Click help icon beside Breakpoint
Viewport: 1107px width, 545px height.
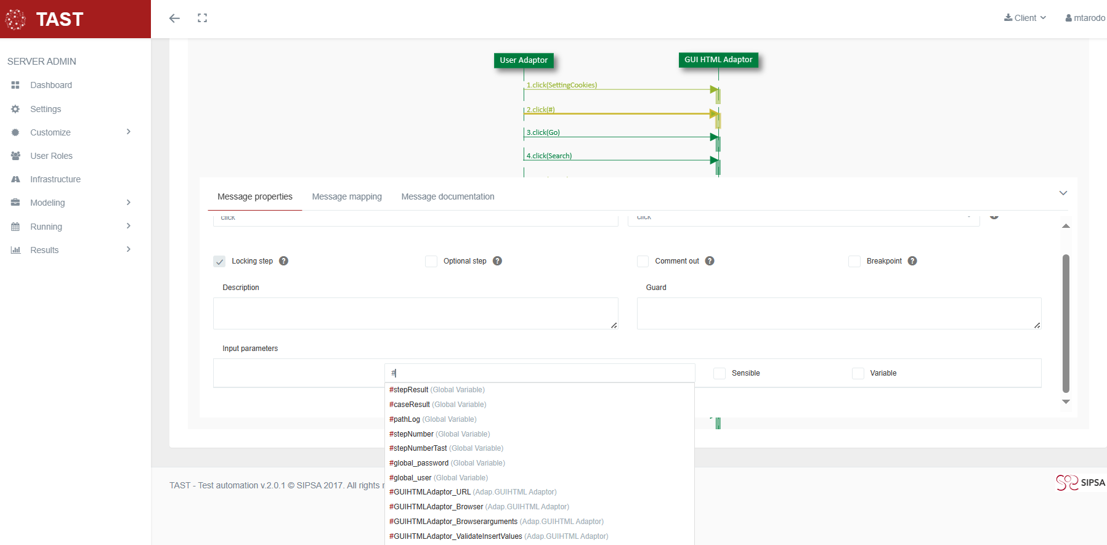click(912, 261)
